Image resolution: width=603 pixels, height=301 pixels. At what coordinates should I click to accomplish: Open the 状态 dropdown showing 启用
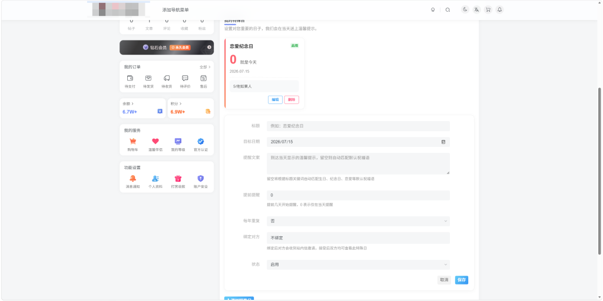click(358, 265)
